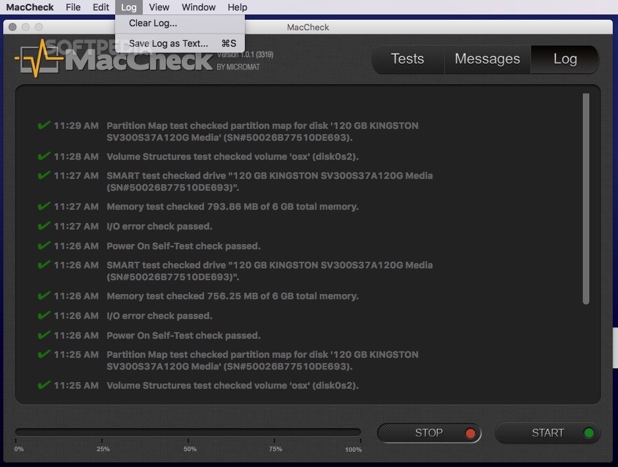Open the MacCheck application menu
This screenshot has width=618, height=467.
click(30, 7)
